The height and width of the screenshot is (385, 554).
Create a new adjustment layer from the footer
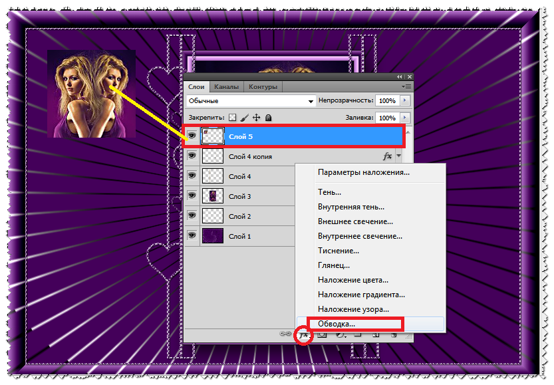[340, 334]
